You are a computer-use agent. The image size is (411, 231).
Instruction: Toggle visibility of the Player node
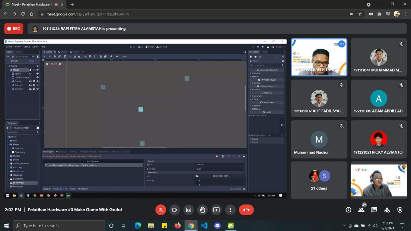click(x=37, y=70)
